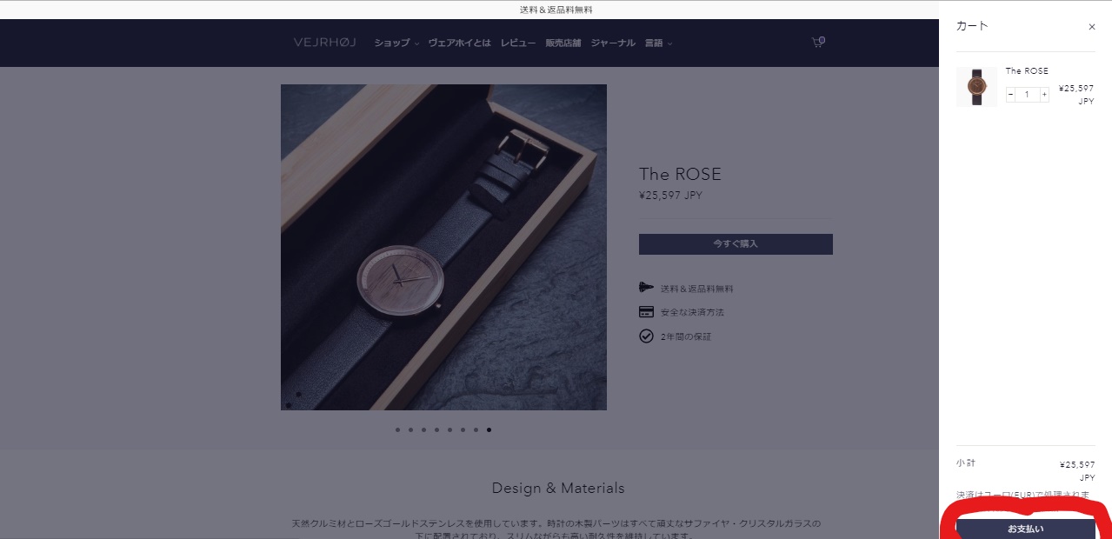
Task: Open The ROSE thumbnail in cart
Action: [x=976, y=87]
